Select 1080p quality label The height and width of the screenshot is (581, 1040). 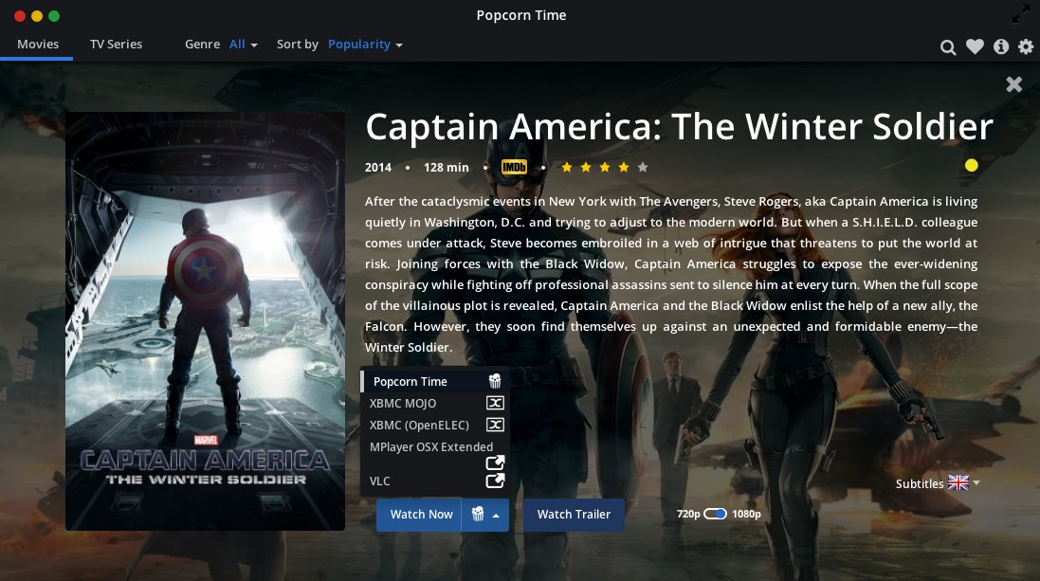pos(746,514)
